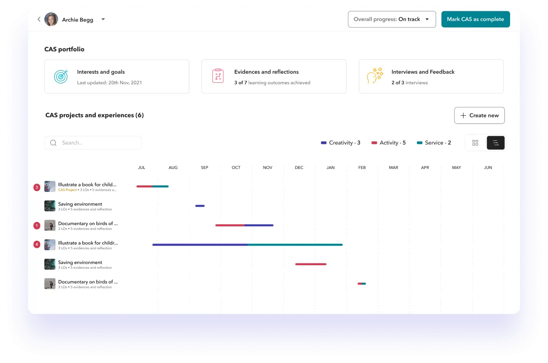Open the Evidences and reflections card
Image resolution: width=548 pixels, height=363 pixels.
274,75
